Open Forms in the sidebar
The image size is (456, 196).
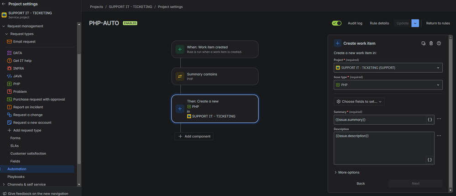tap(16, 138)
